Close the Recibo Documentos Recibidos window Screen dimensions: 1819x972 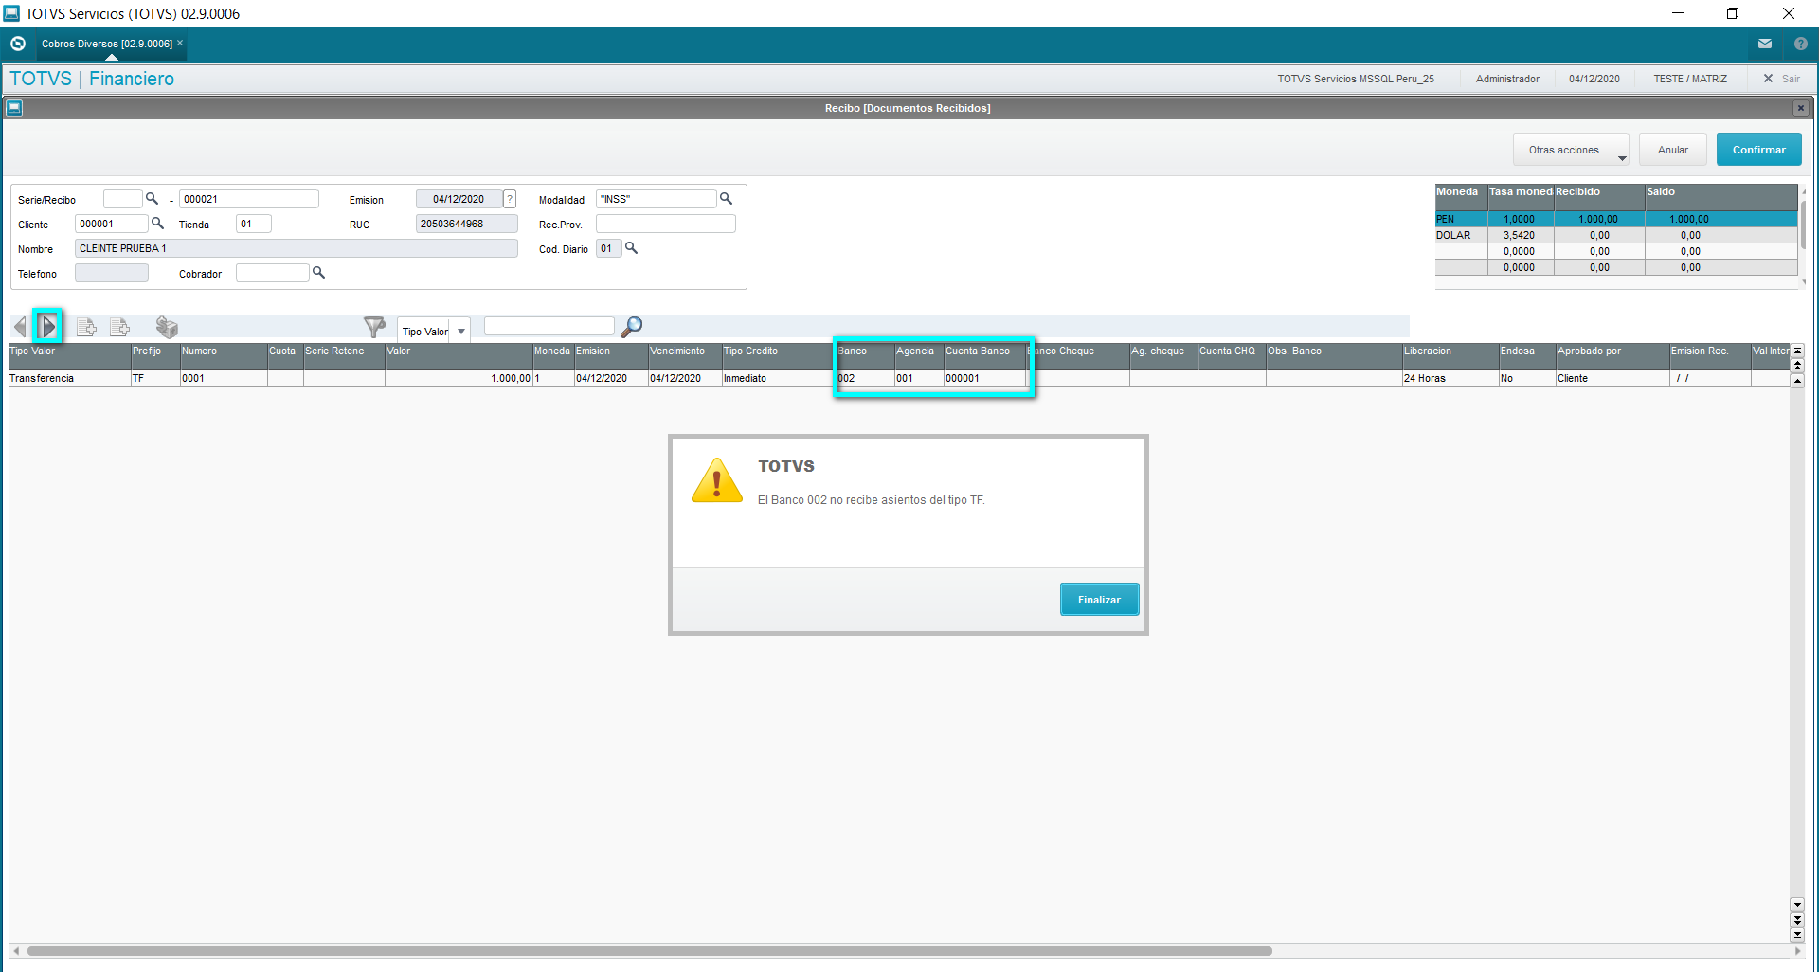click(1801, 108)
